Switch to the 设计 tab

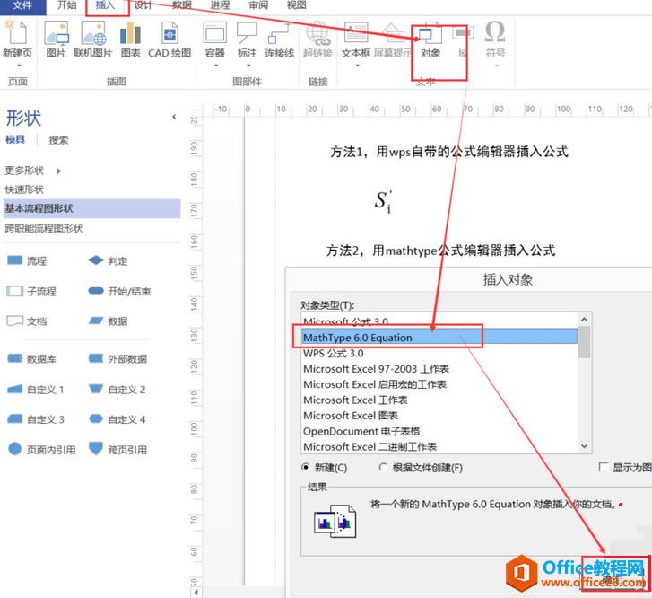pyautogui.click(x=143, y=5)
